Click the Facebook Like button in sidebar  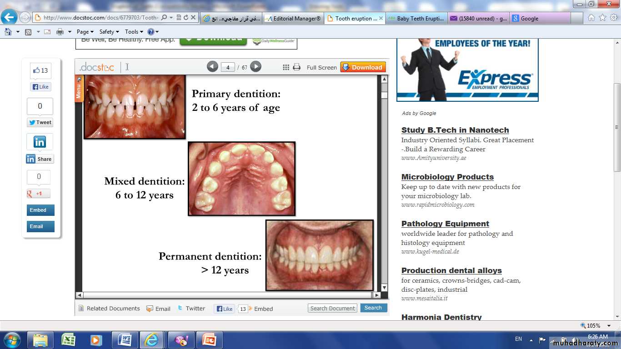[40, 87]
